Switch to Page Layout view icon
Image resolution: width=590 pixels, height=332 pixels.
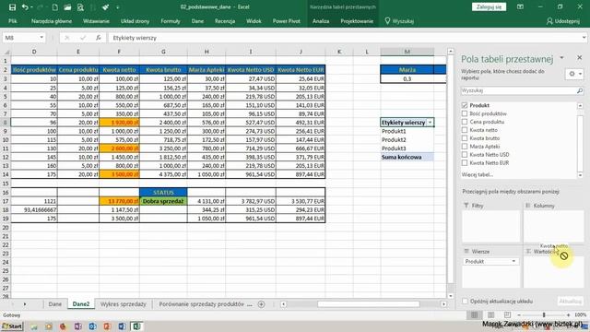pyautogui.click(x=490, y=314)
